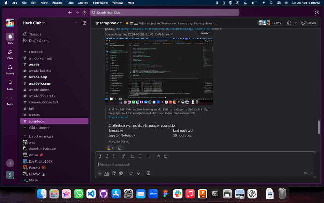Open the Canvas button
Viewport: 324px width, 203px height.
tap(309, 23)
